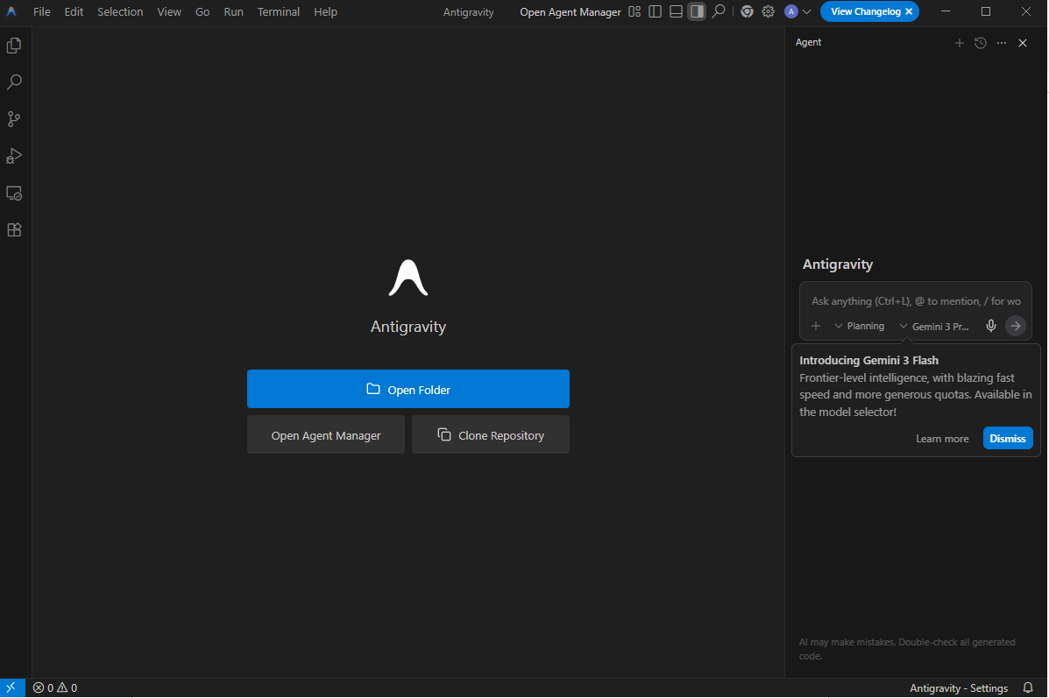This screenshot has height=698, width=1049.
Task: Toggle the bottom panel visibility
Action: click(x=676, y=12)
